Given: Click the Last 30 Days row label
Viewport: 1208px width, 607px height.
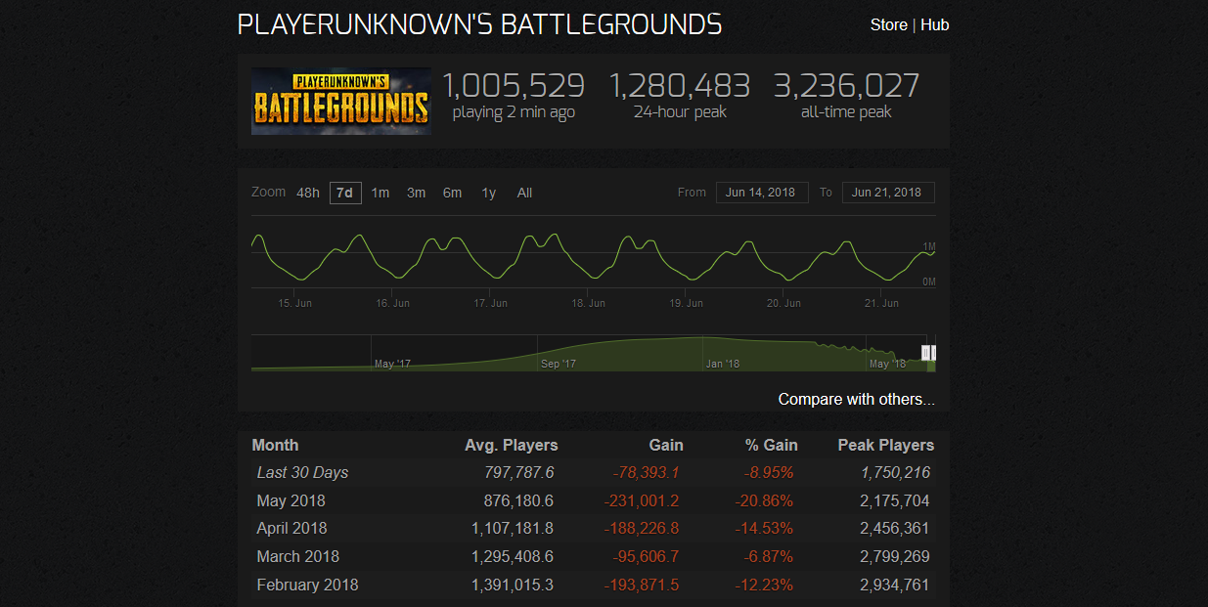Looking at the screenshot, I should (x=302, y=472).
